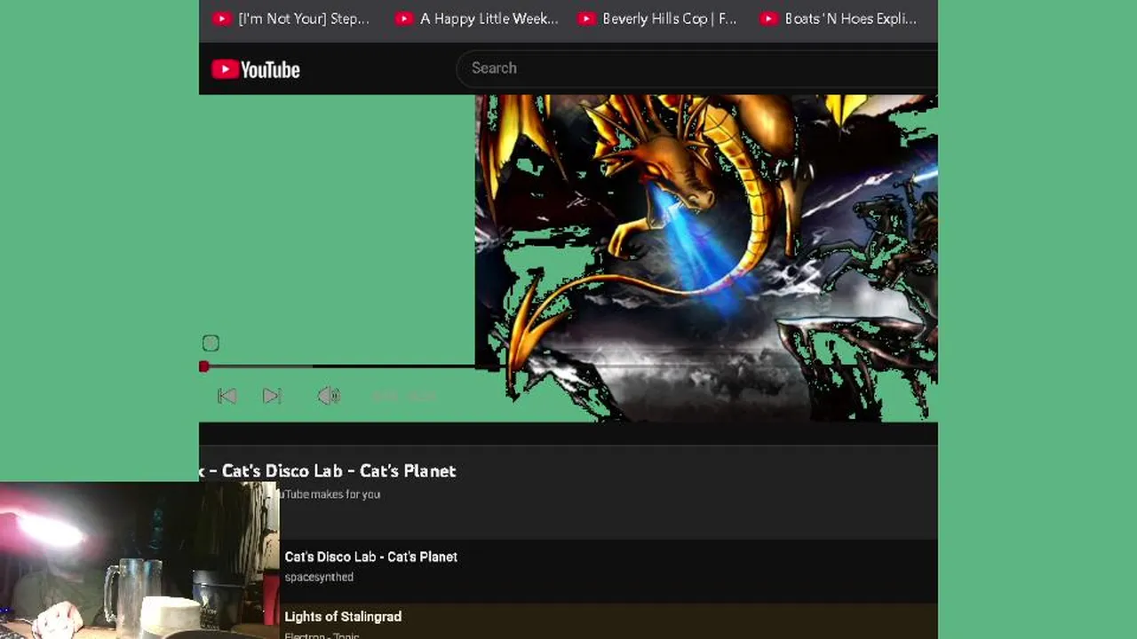Open the YouTube home logo
The width and height of the screenshot is (1137, 639).
pos(256,69)
